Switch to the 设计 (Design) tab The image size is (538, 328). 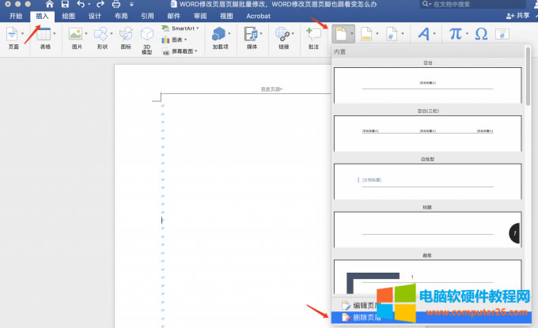point(94,15)
